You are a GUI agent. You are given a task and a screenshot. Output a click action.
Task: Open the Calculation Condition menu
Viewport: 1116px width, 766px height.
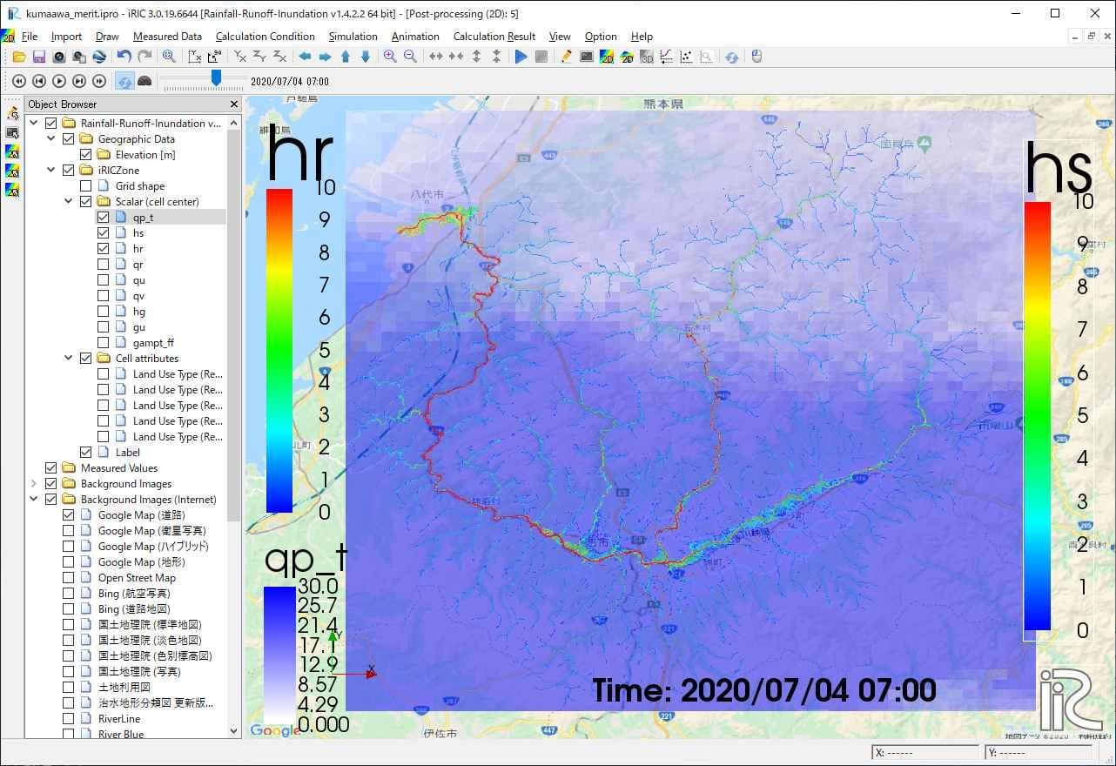click(266, 37)
